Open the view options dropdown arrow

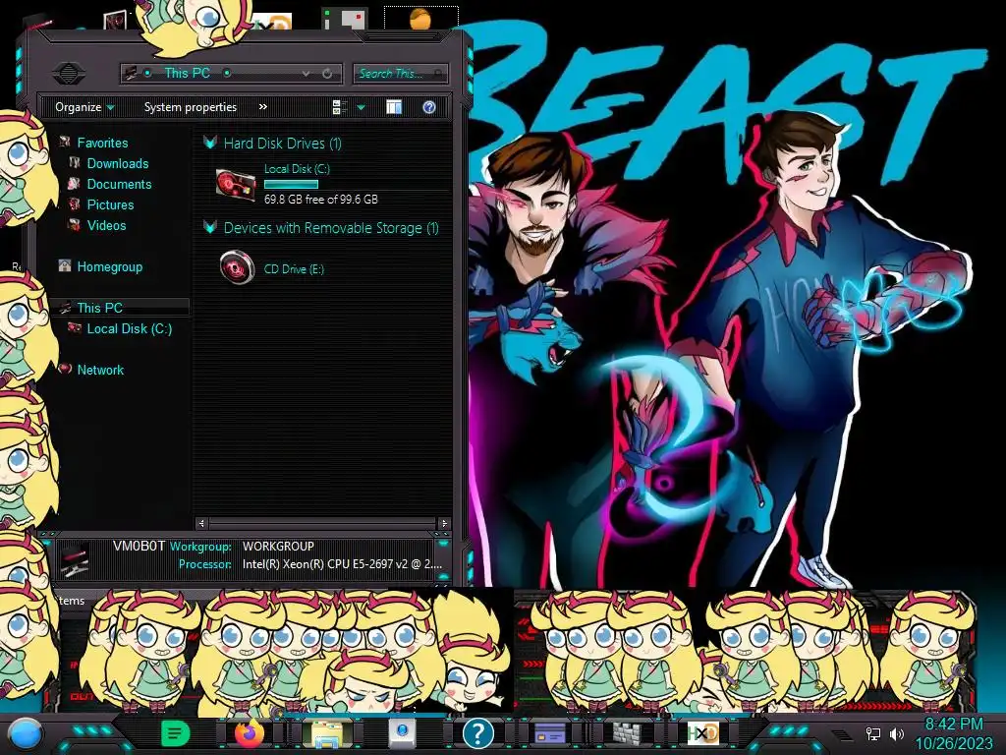(x=361, y=107)
